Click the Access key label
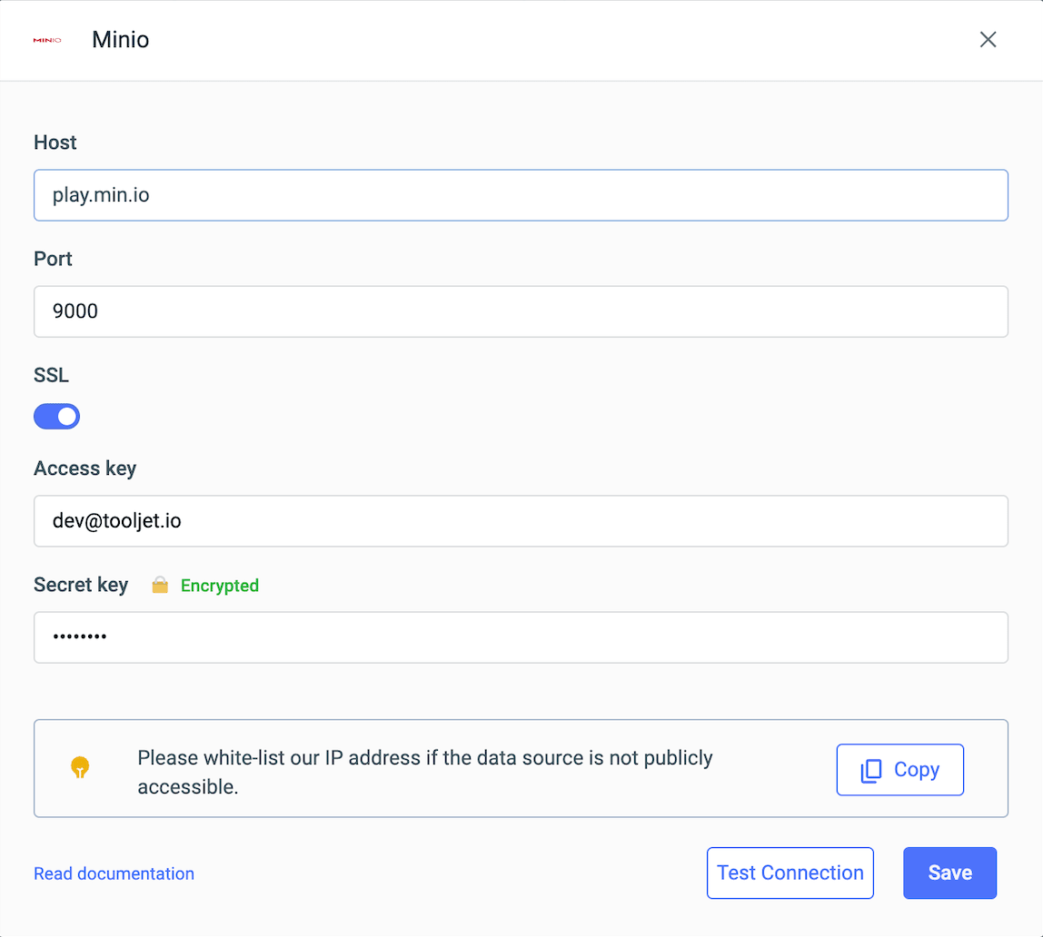The height and width of the screenshot is (937, 1043). pyautogui.click(x=84, y=468)
